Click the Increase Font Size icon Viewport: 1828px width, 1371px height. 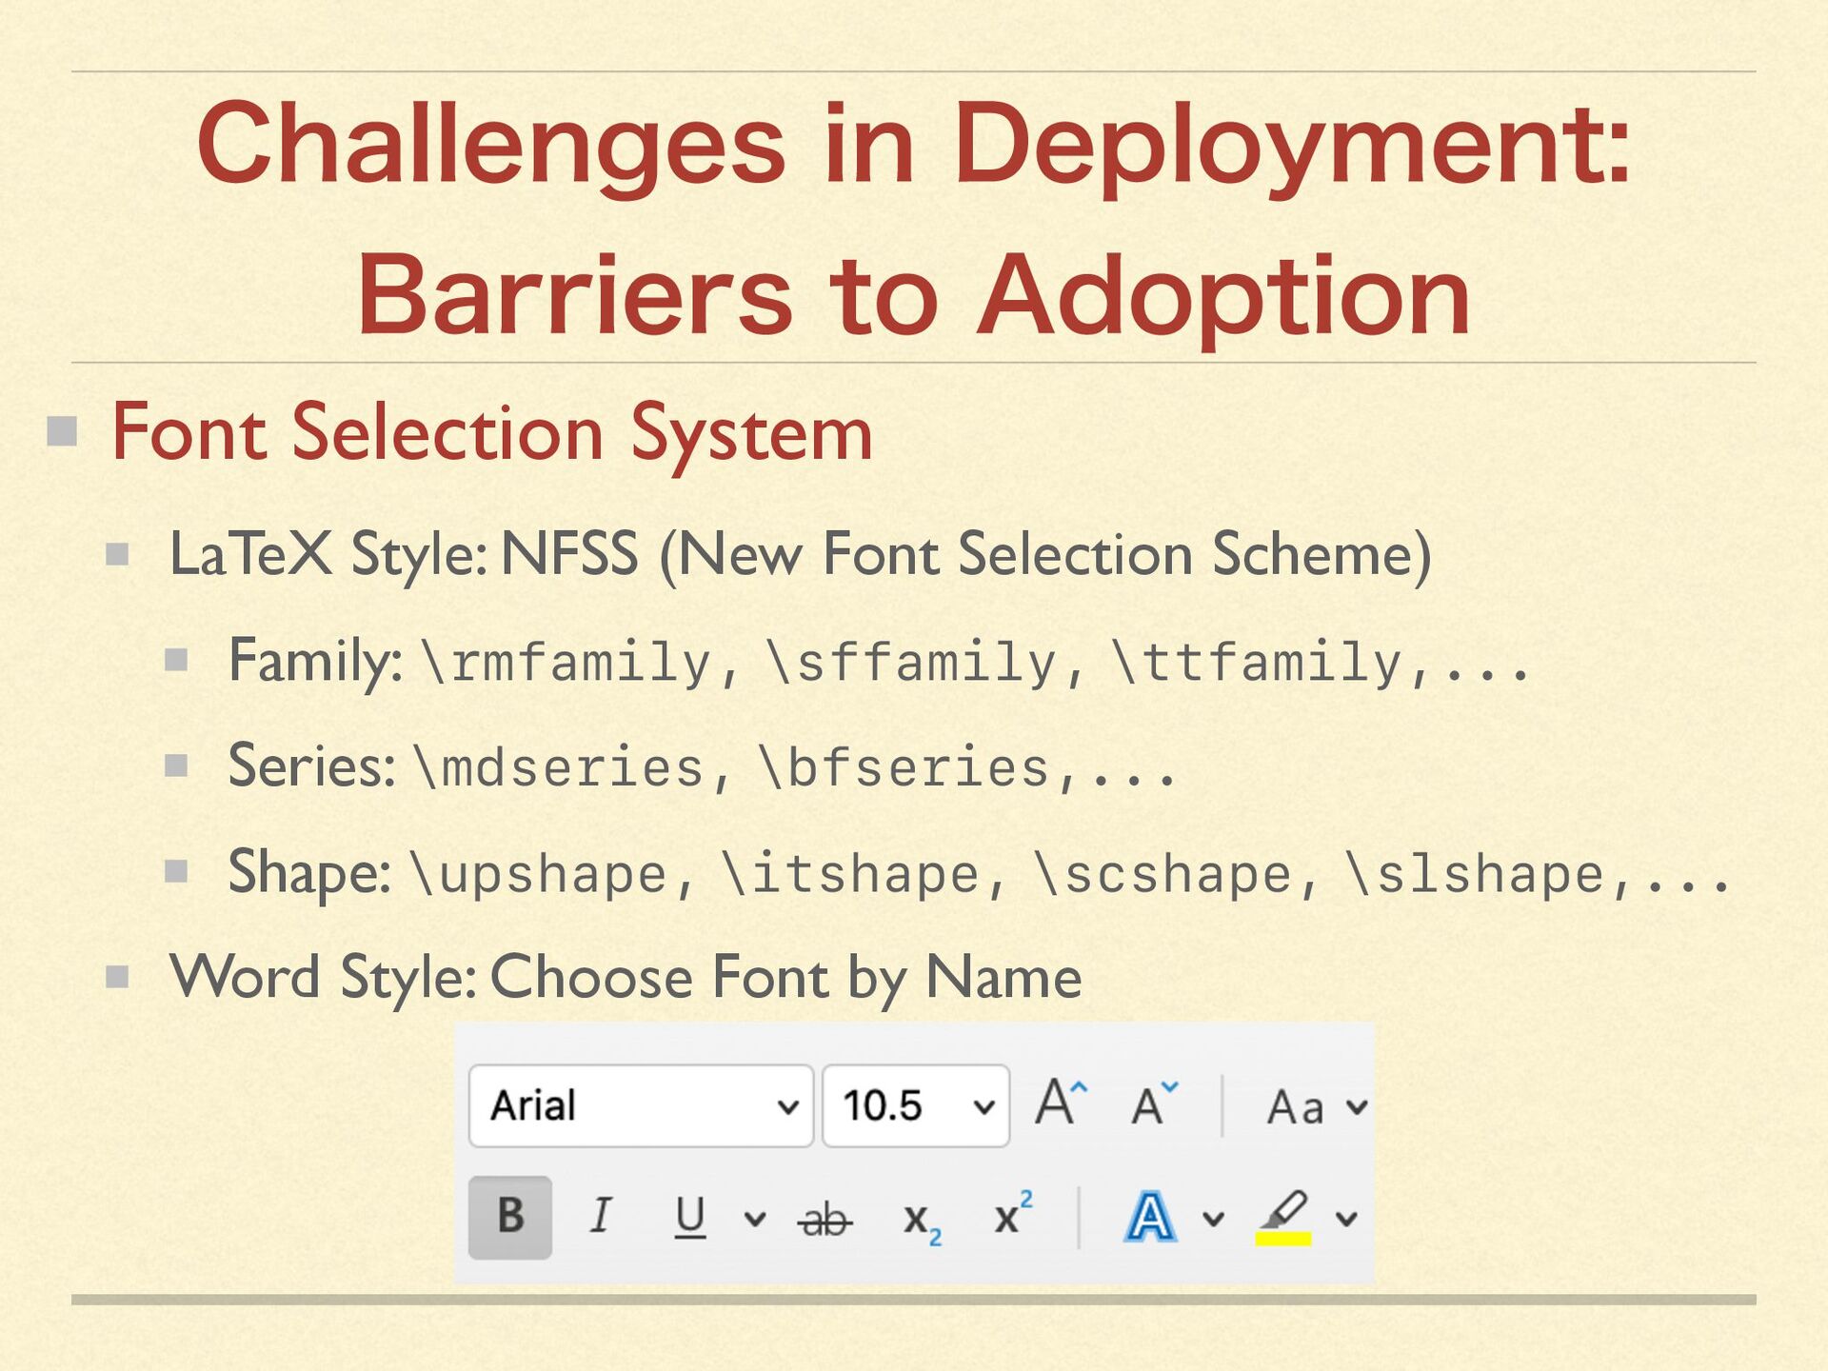[1061, 1104]
